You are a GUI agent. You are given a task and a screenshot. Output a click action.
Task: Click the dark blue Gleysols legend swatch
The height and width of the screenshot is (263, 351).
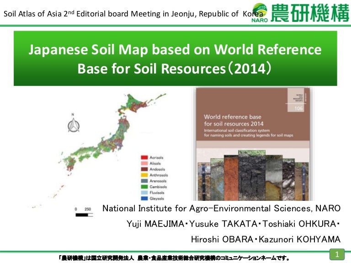[x=144, y=199]
